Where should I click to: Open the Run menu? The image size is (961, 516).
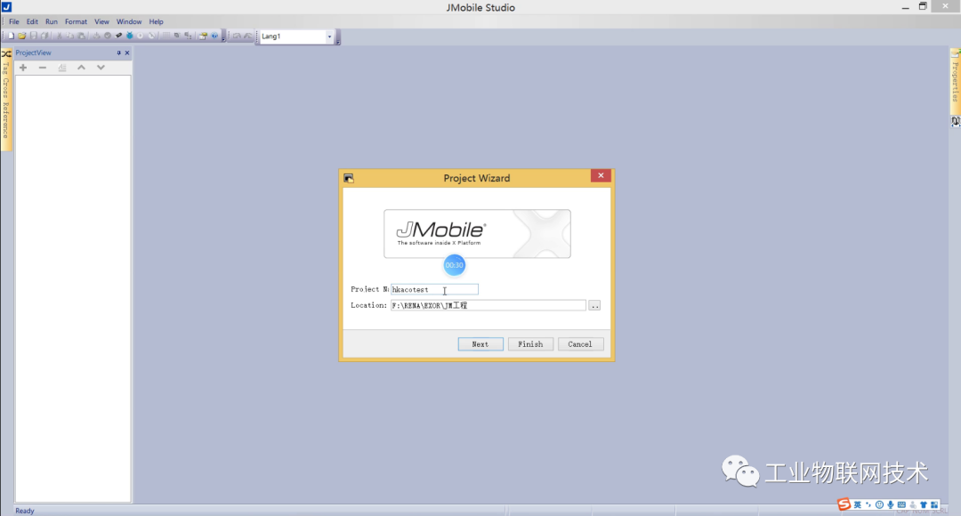point(51,21)
